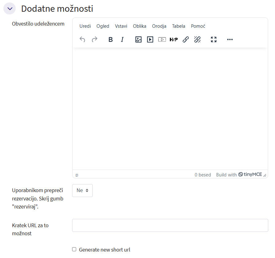
Task: Click inside the Obvestilo udeležencem text area
Action: pyautogui.click(x=170, y=108)
